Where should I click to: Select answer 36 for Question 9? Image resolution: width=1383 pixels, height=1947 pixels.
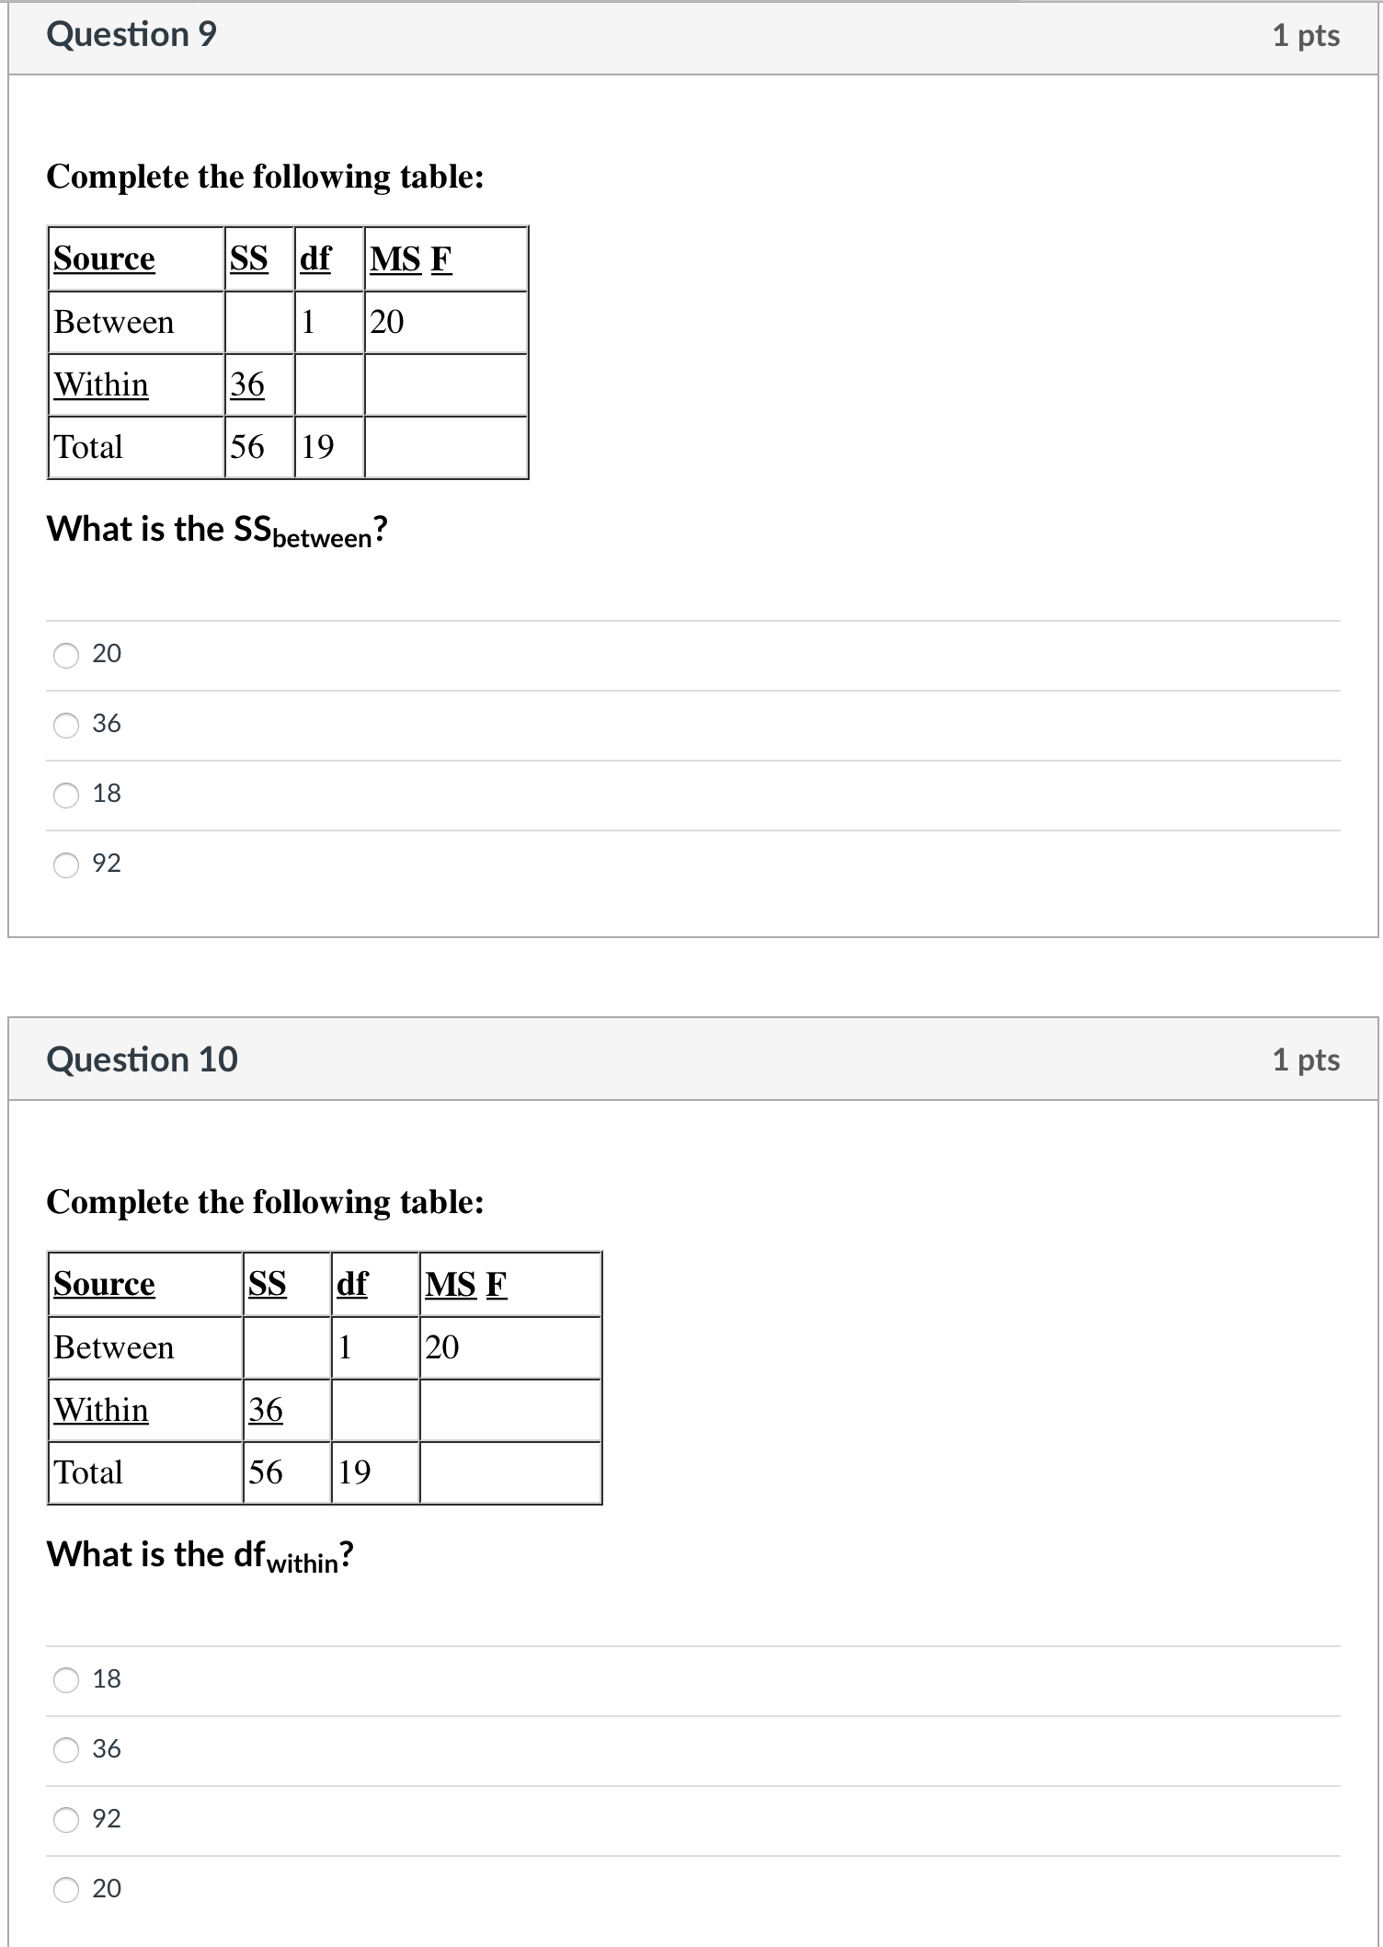(65, 725)
